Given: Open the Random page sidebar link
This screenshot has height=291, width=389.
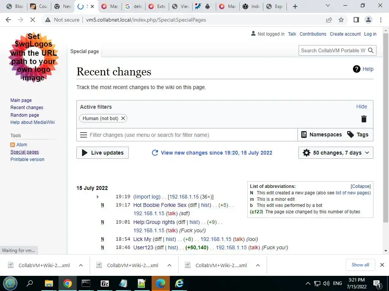Looking at the screenshot, I should (x=25, y=115).
